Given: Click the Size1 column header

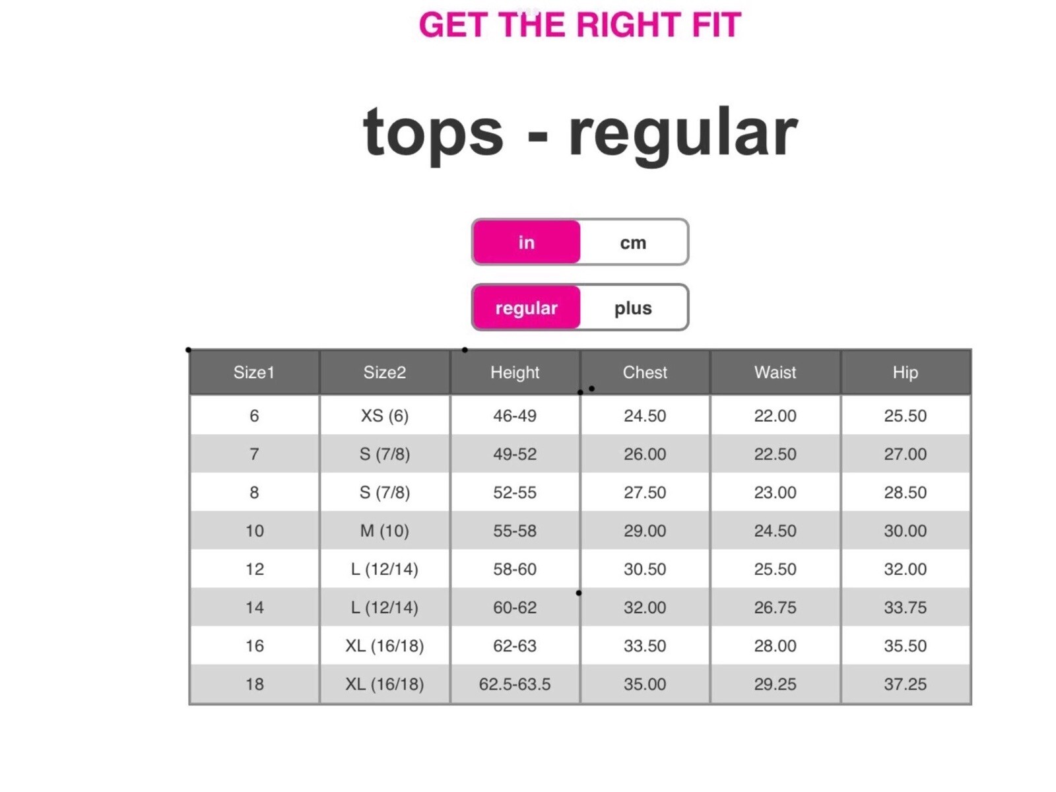Looking at the screenshot, I should 254,372.
